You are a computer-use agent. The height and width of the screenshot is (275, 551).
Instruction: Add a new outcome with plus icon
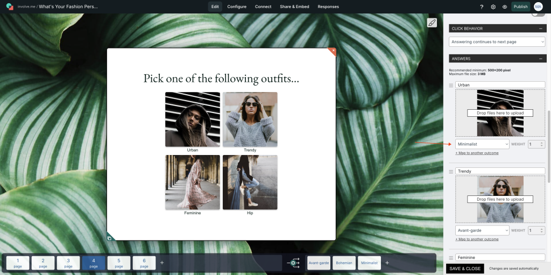click(387, 263)
